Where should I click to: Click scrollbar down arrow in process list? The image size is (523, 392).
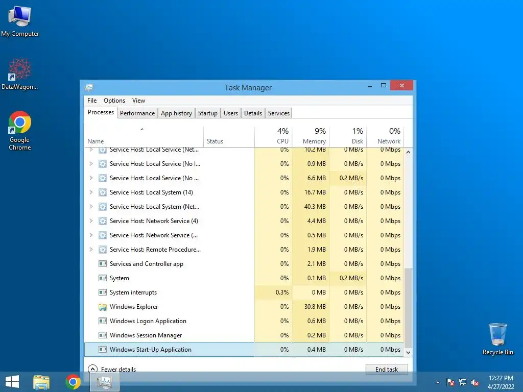pos(408,352)
